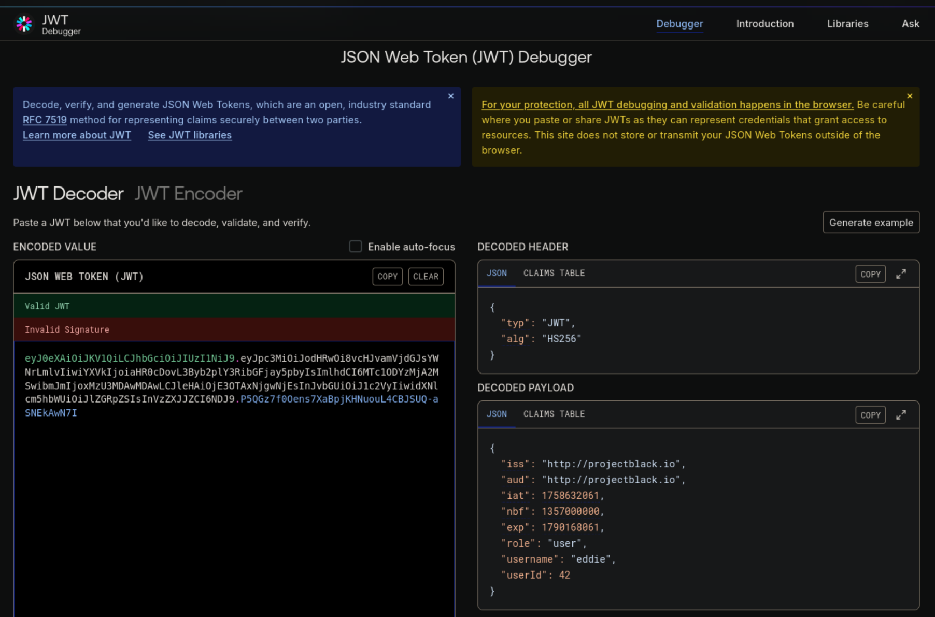Expand the Decoded Payload panel
This screenshot has width=935, height=617.
pos(901,415)
